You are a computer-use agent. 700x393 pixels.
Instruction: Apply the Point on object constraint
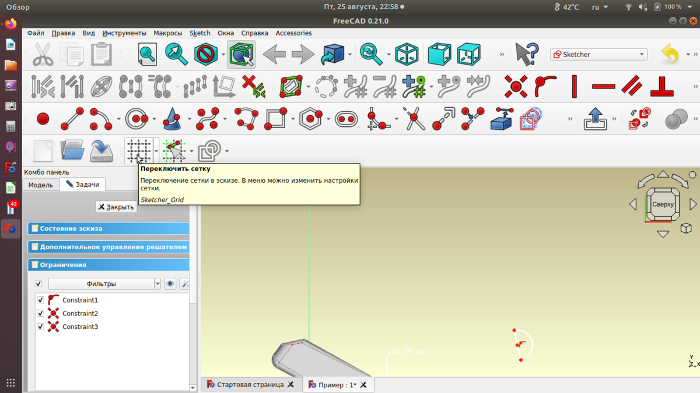pos(545,87)
